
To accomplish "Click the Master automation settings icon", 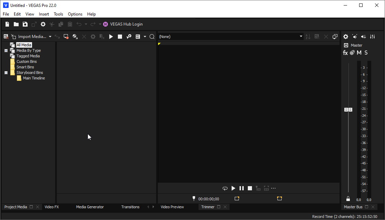I will pyautogui.click(x=352, y=52).
